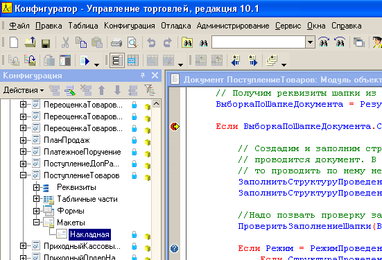Click the question mark marker in code gutter
This screenshot has height=260, width=382.
175,248
